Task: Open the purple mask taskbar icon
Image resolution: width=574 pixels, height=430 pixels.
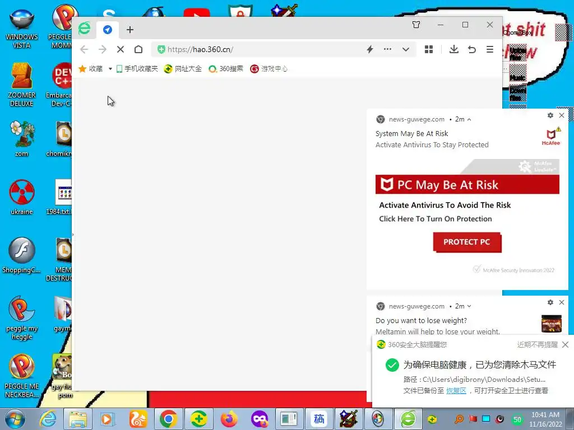Action: (259, 419)
